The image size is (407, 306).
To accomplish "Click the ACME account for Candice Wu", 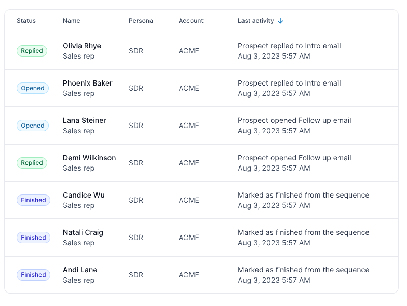I will [x=189, y=200].
